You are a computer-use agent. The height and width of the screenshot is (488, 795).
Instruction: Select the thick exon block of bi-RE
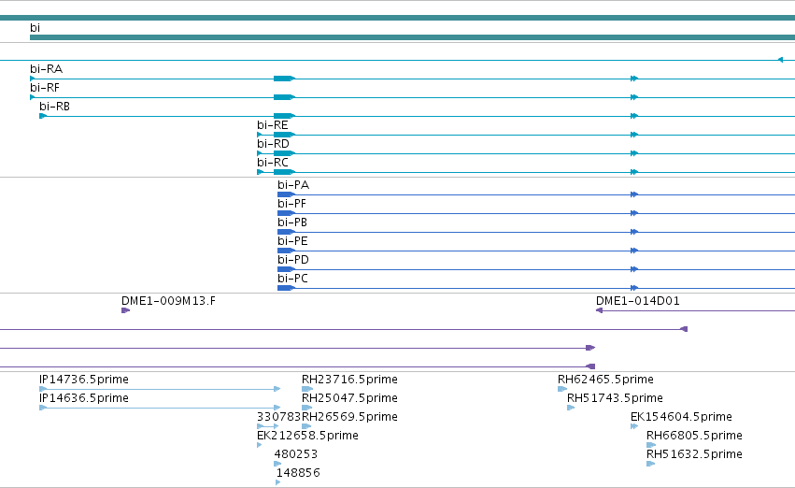(x=284, y=135)
